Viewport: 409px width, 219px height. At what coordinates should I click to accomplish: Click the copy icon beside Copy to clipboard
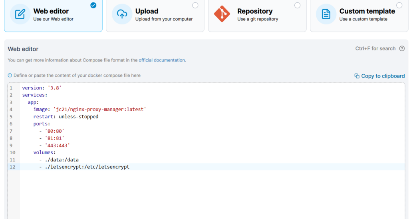coord(357,76)
